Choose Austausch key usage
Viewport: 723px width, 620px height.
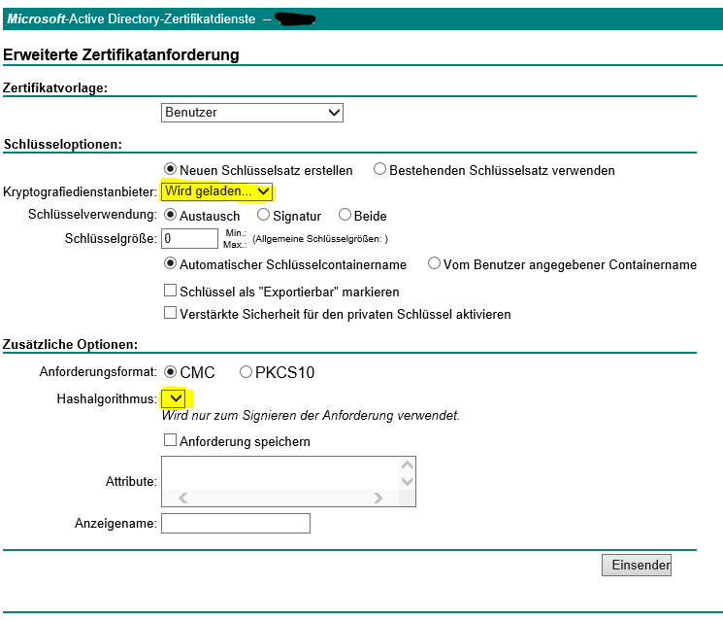click(170, 215)
